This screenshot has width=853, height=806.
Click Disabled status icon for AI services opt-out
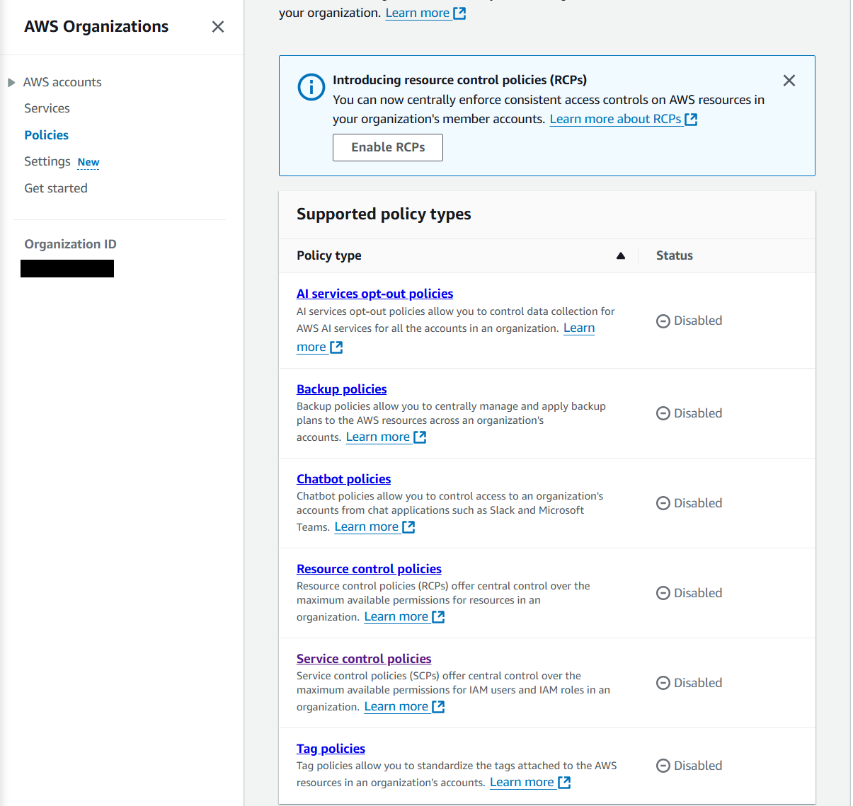point(663,321)
